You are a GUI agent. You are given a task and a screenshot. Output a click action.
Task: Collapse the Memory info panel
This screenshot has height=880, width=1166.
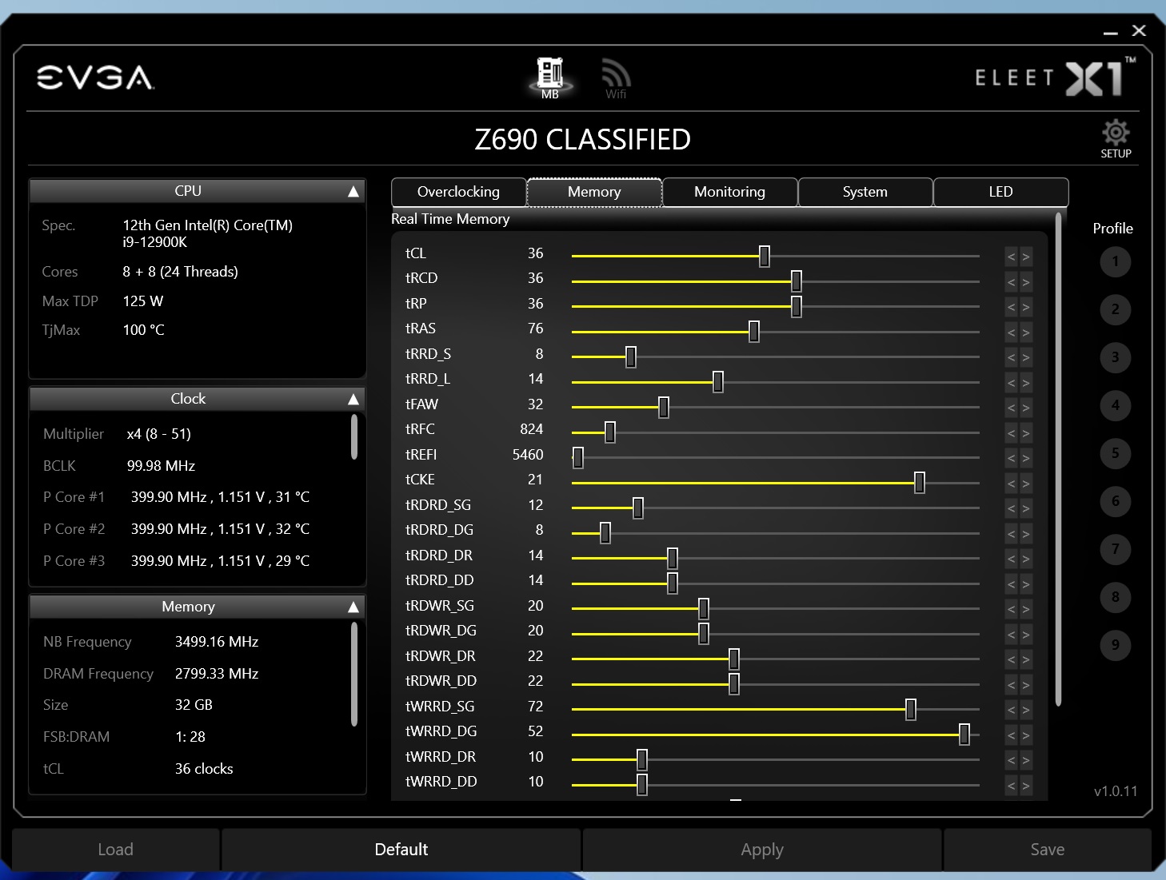point(353,607)
